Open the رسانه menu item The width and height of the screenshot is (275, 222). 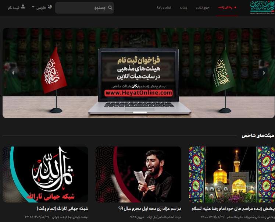coord(183,7)
